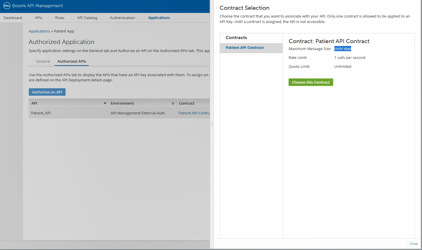Click the Contract Selection dialog title
The height and width of the screenshot is (250, 422).
pos(244,8)
